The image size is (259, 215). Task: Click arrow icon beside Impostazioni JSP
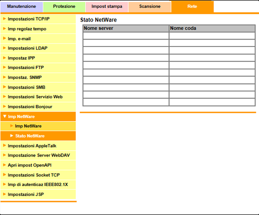[x=5, y=194]
